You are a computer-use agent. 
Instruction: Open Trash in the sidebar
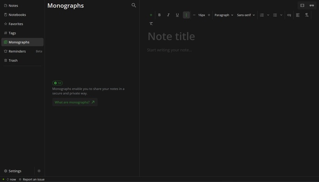click(x=22, y=61)
